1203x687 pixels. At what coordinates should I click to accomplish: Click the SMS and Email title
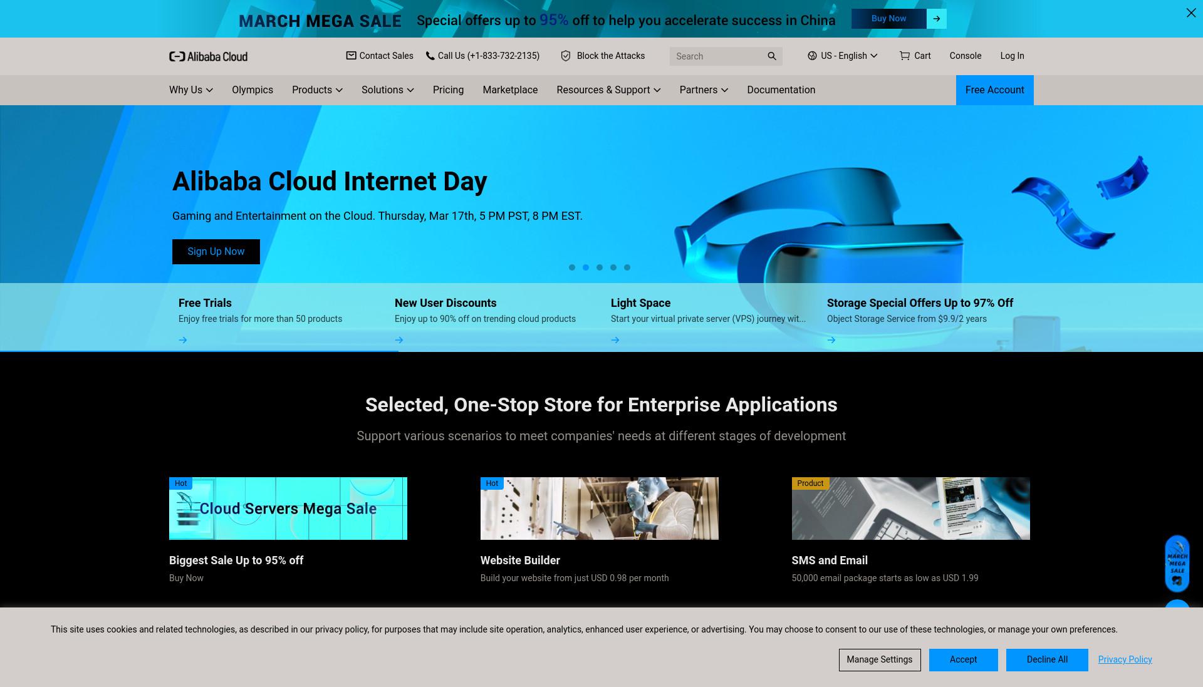830,560
